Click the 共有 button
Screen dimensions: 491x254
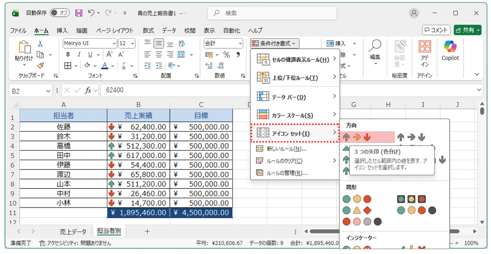tap(467, 30)
